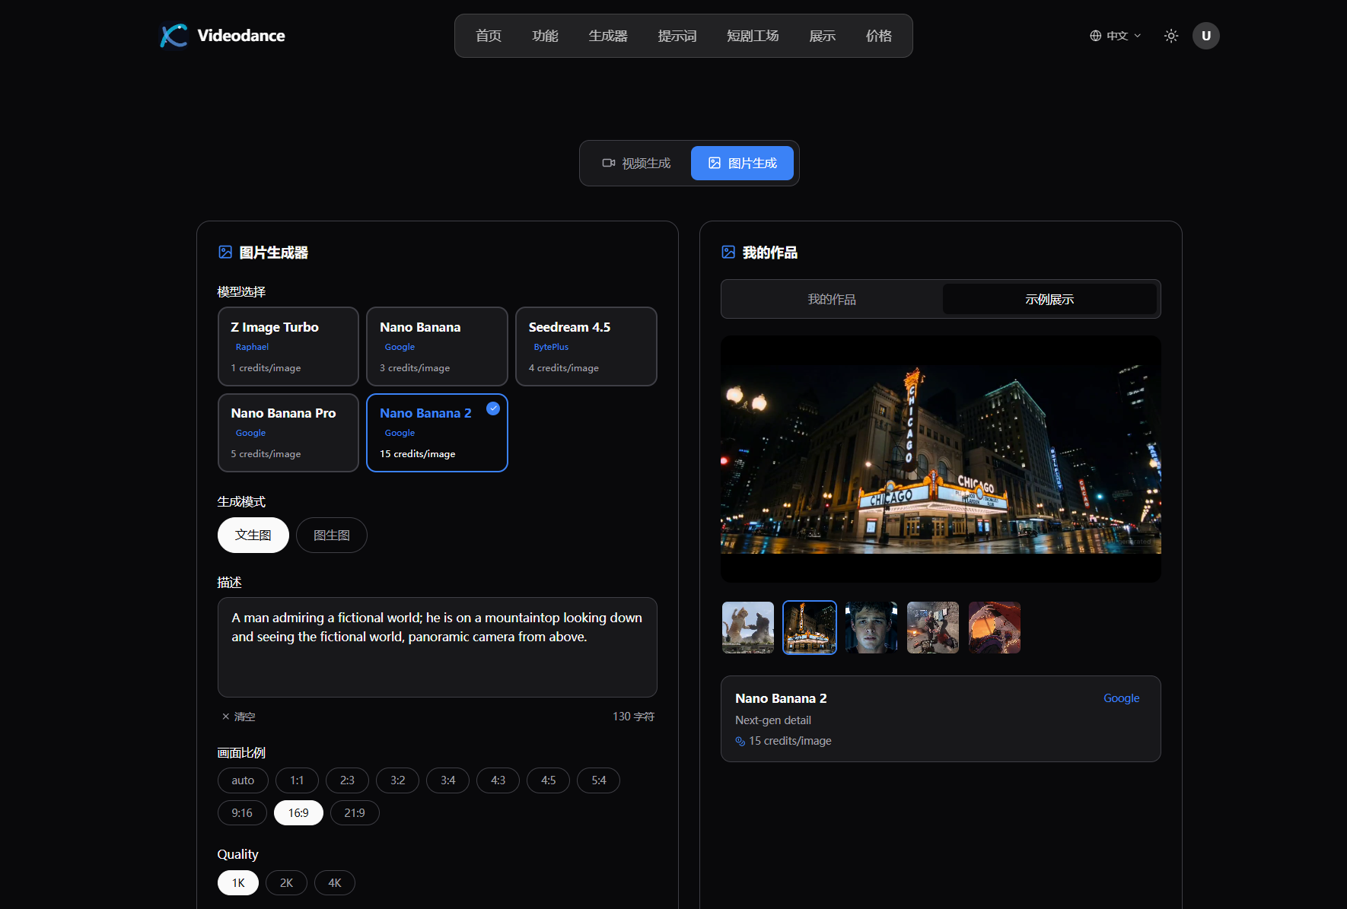Switch to the 我的作品 tab
The width and height of the screenshot is (1347, 909).
[831, 299]
